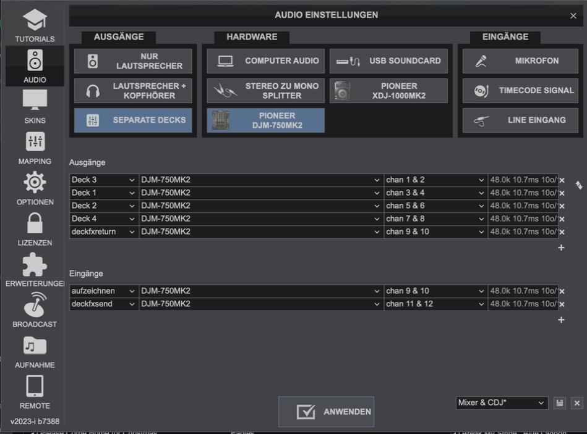Click the v2023-i b7388 version text
This screenshot has width=587, height=434.
(x=35, y=422)
